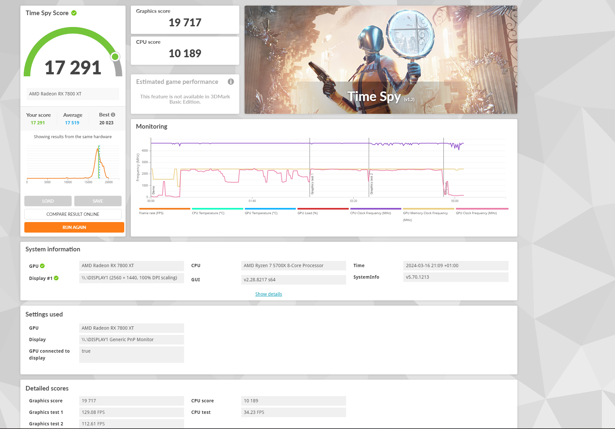Screen dimensions: 615x429
Task: Click CPU test value 34.23 FPS
Action: (x=294, y=412)
